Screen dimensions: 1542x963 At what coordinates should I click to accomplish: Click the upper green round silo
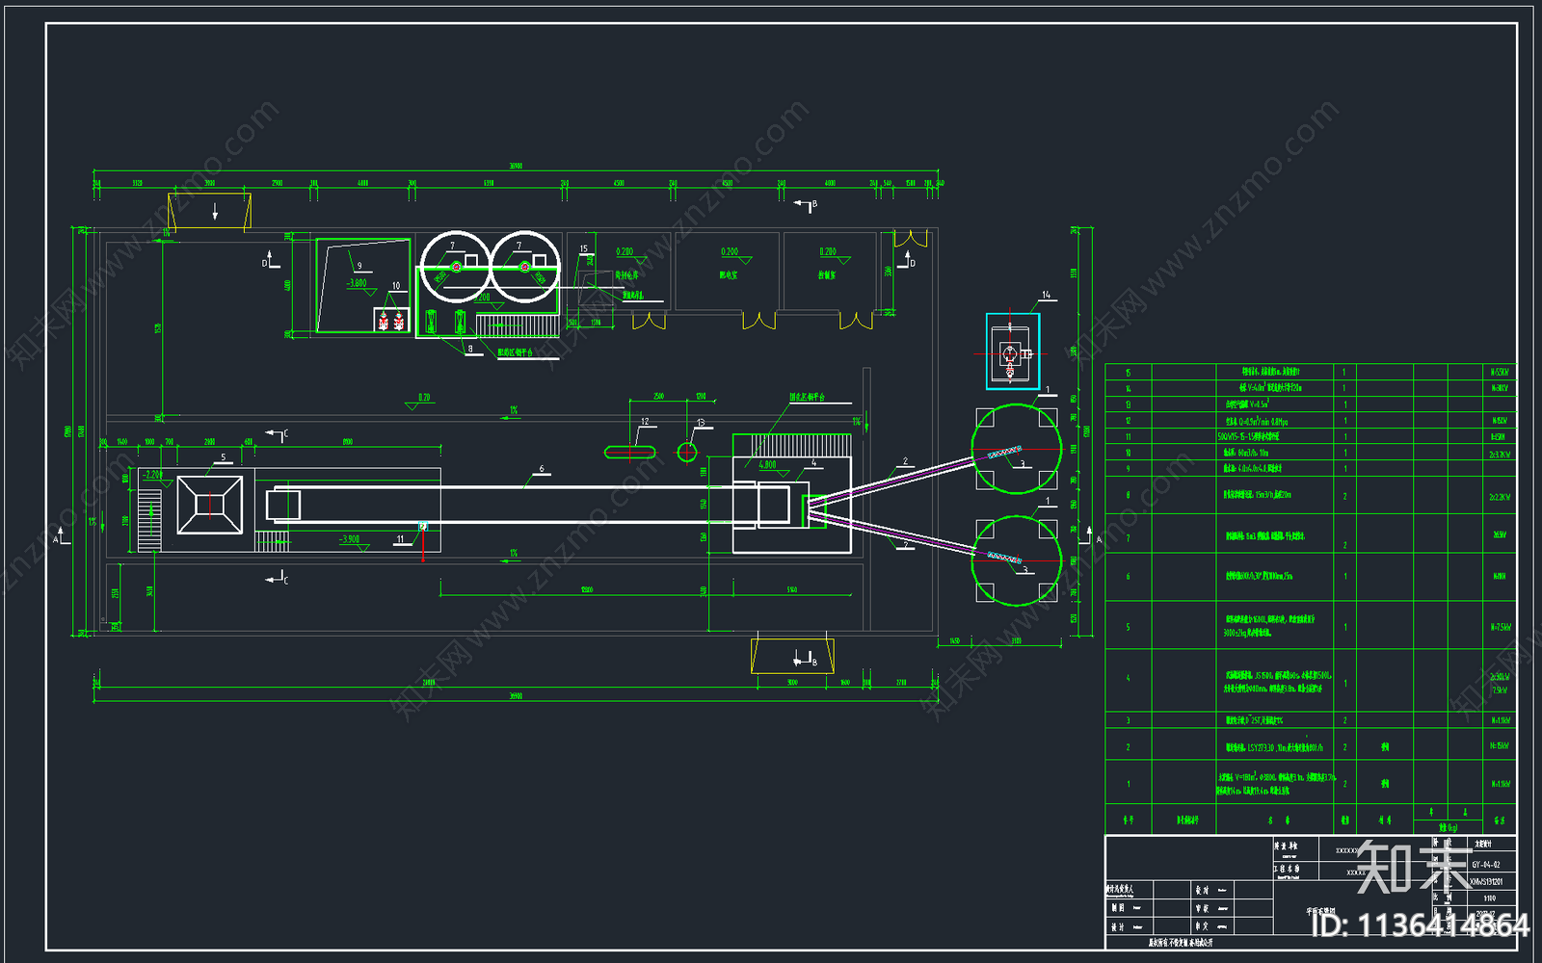(x=1017, y=449)
